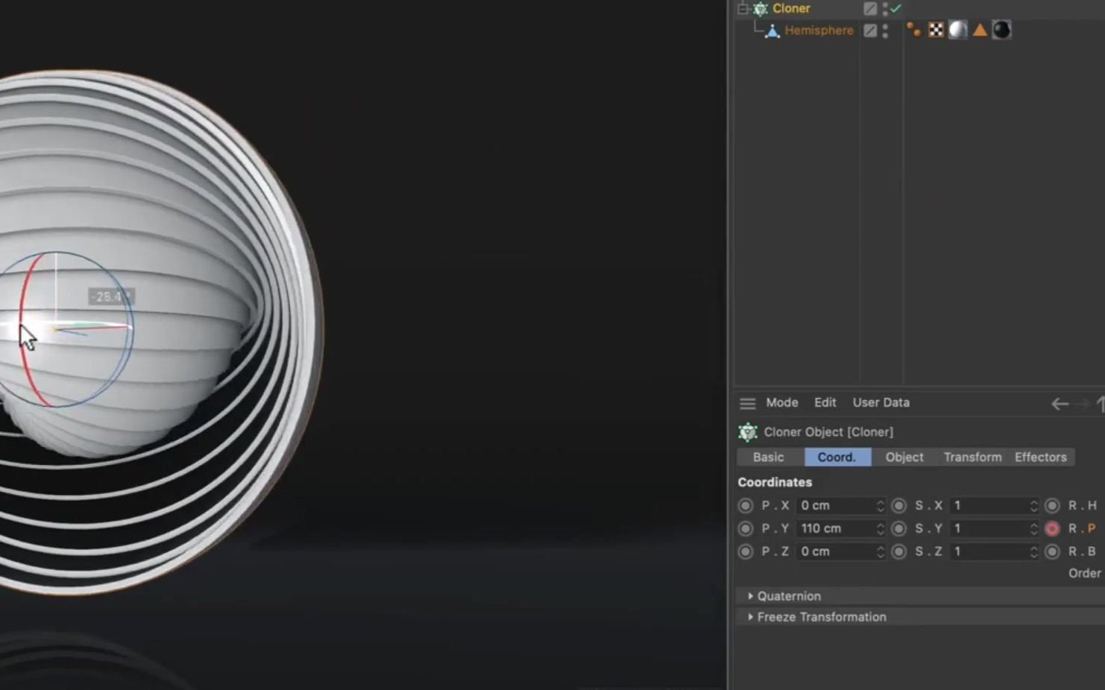Adjust P.Y value using its stepper arrows
1105x690 pixels.
coord(881,528)
